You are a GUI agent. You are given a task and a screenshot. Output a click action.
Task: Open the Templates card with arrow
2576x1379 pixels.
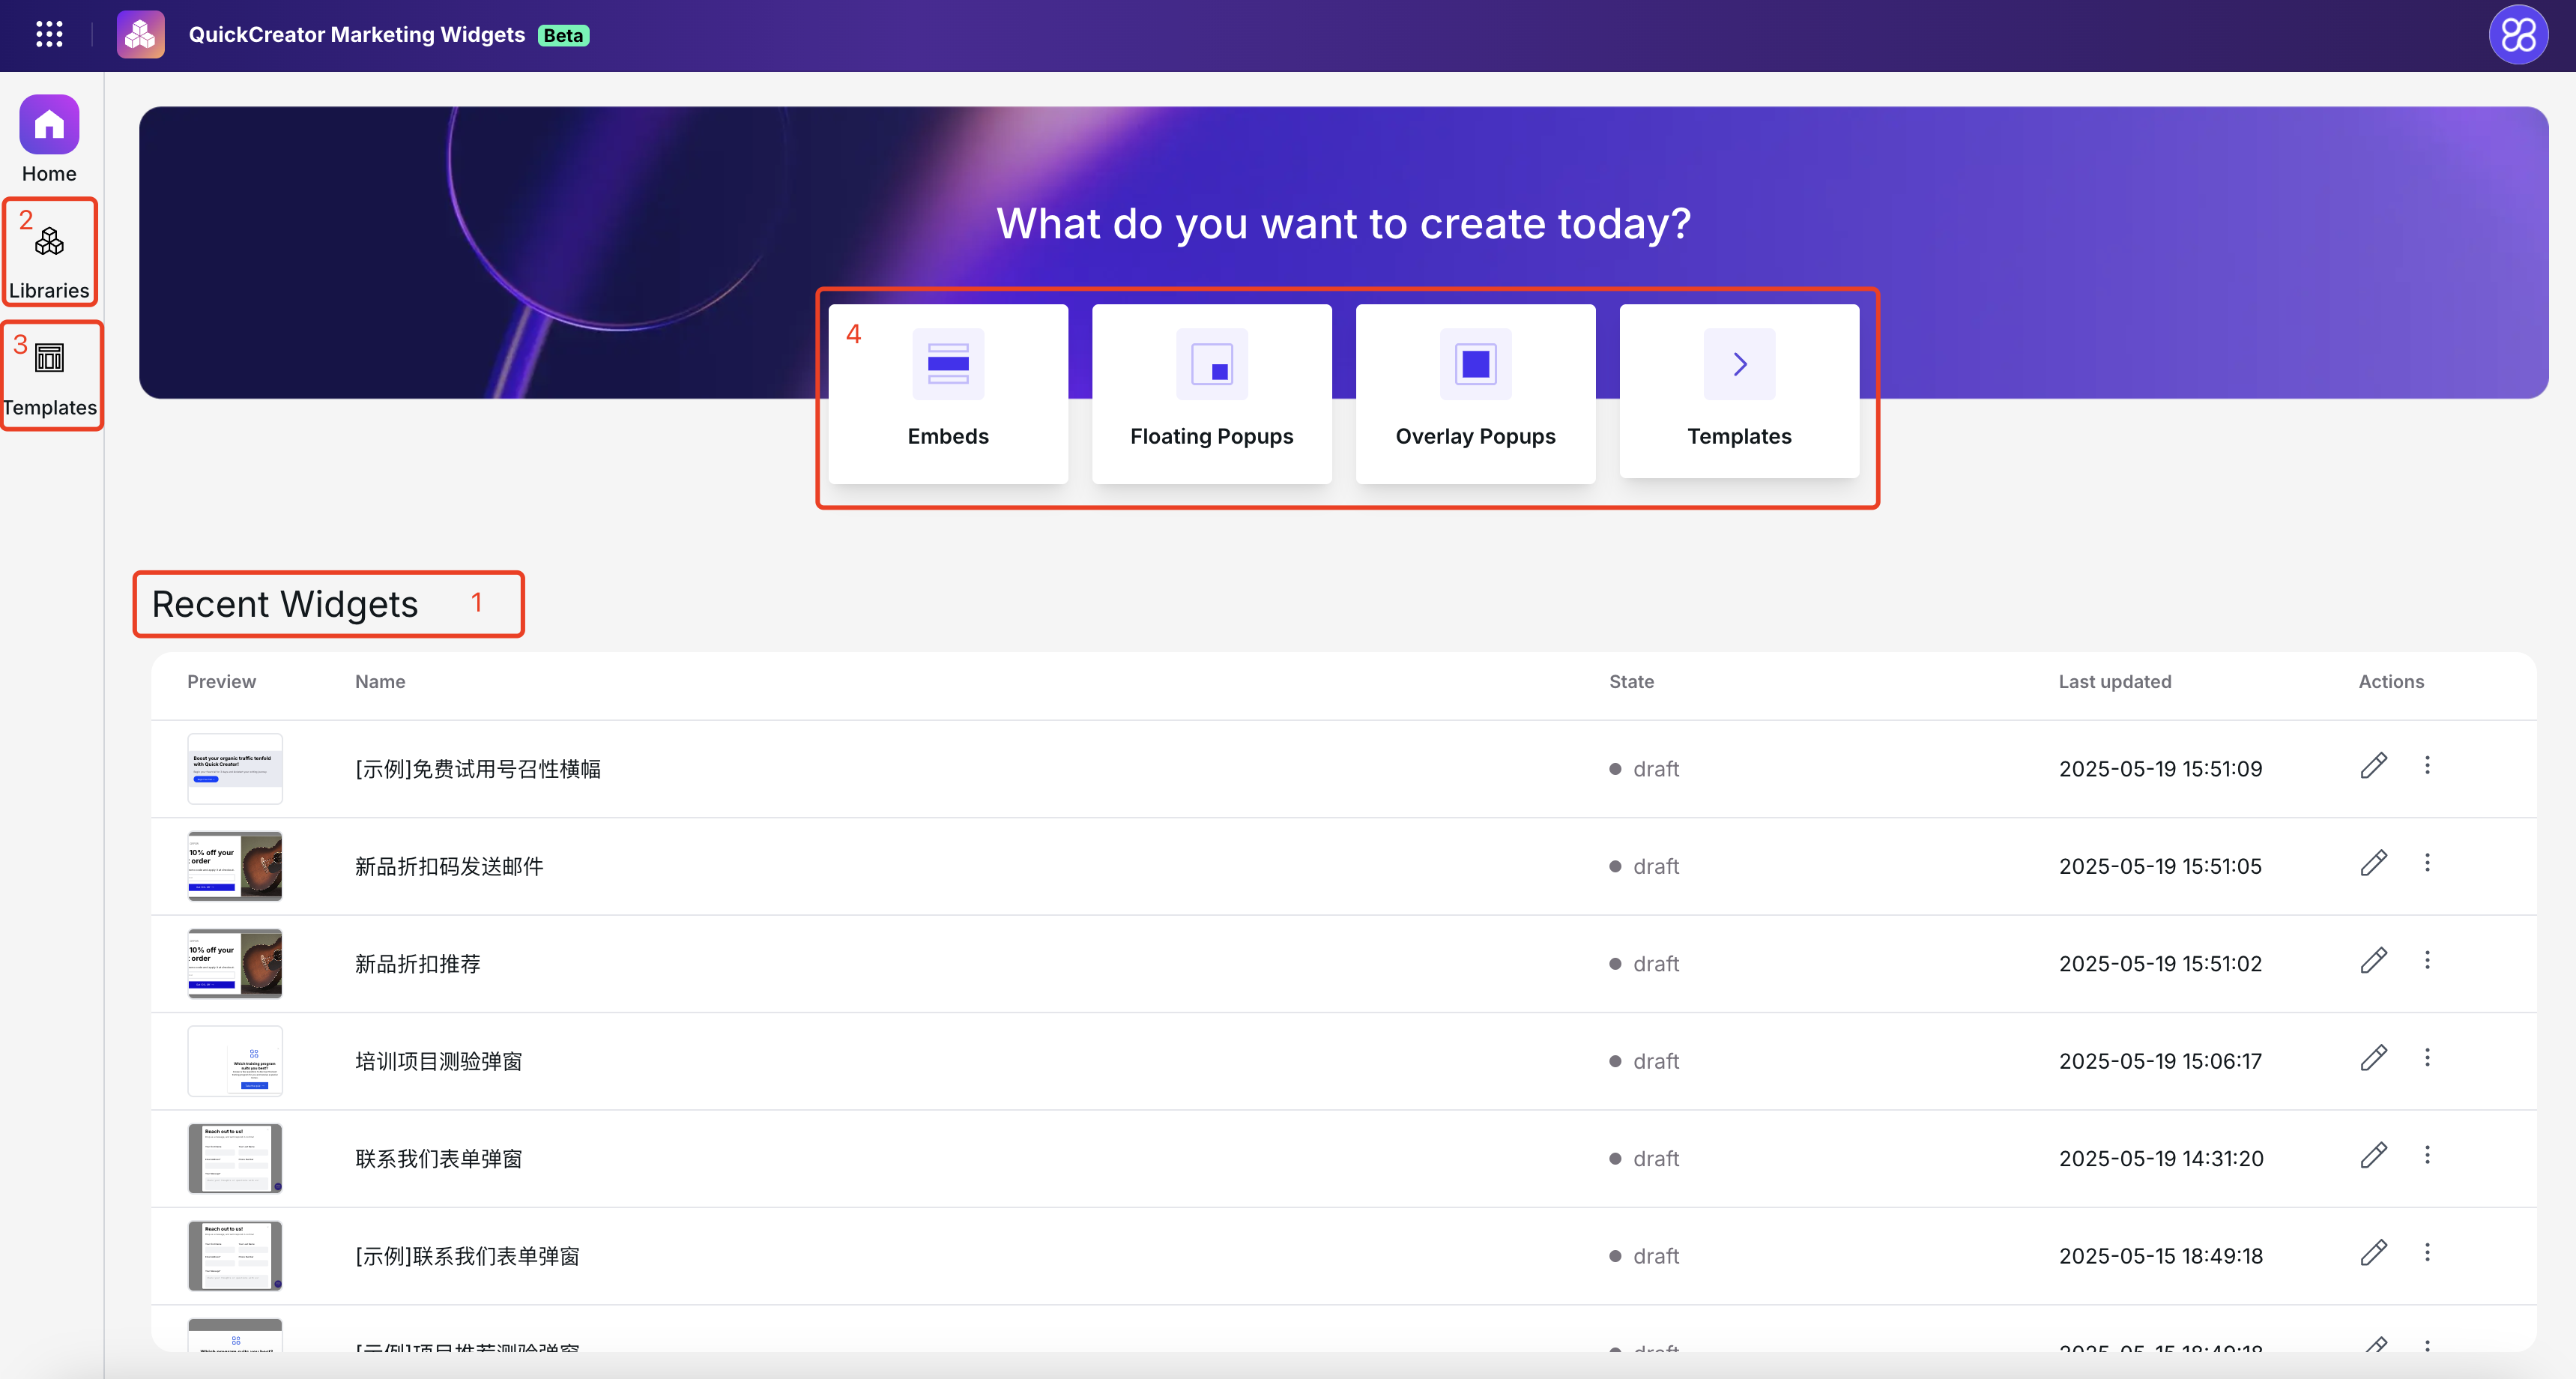[x=1739, y=393]
